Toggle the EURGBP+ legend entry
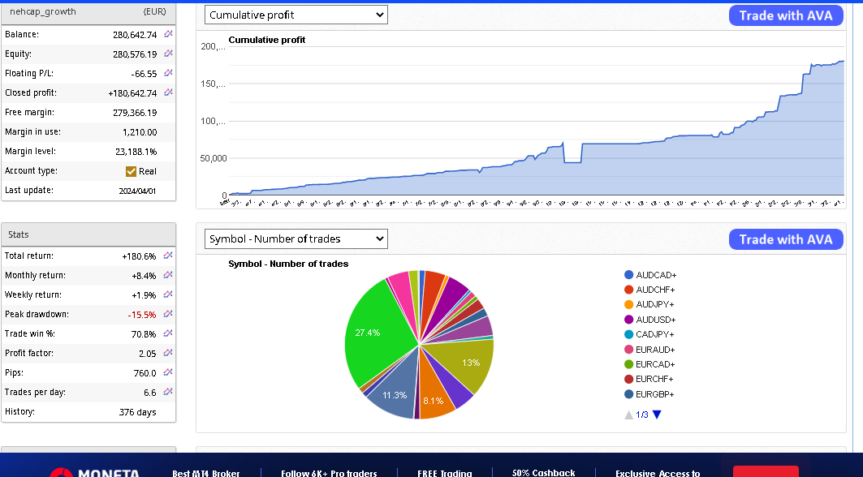This screenshot has height=477, width=863. pos(654,394)
